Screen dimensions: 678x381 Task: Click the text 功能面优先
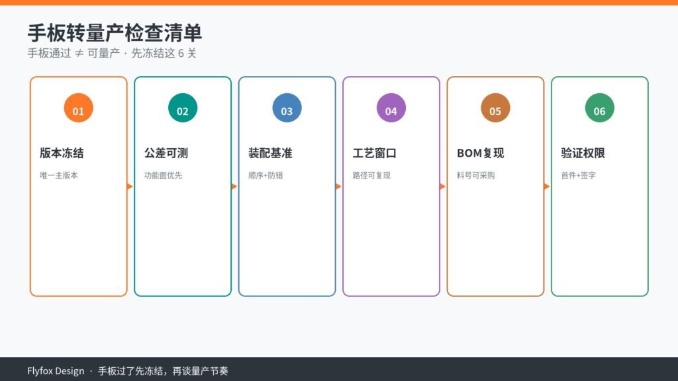coord(163,175)
